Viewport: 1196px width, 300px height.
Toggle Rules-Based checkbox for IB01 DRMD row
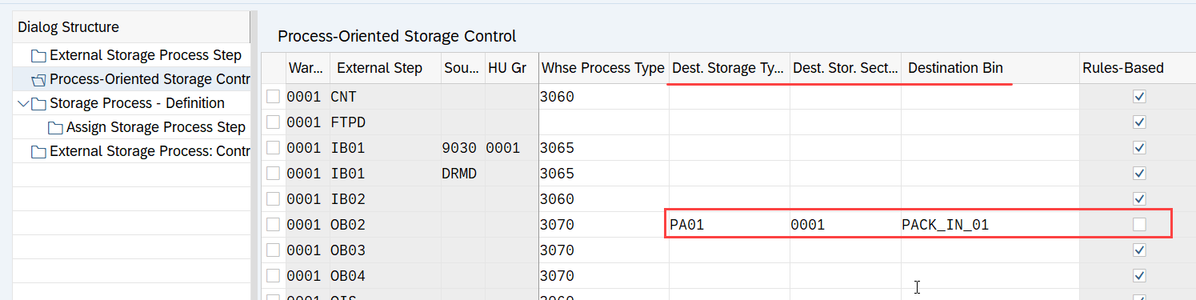(x=1139, y=174)
